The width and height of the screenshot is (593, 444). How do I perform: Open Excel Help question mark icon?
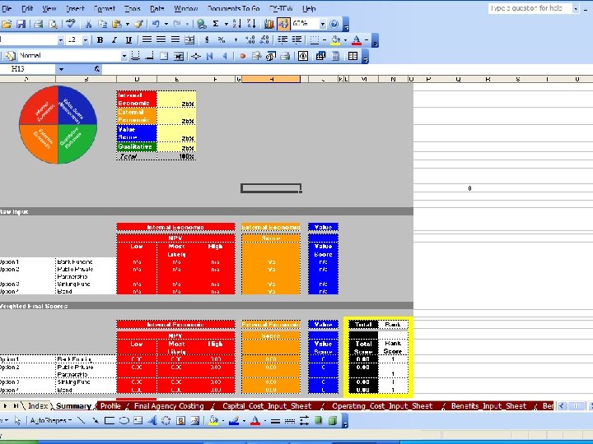(334, 24)
